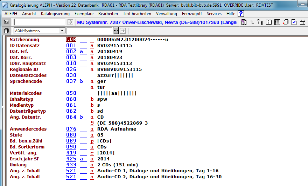Screen dimensions: 308x186
Task: Click the last toolbar icon on the right
Action: point(302,22)
